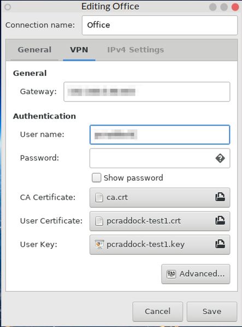Save the Office connection settings

[212, 312]
